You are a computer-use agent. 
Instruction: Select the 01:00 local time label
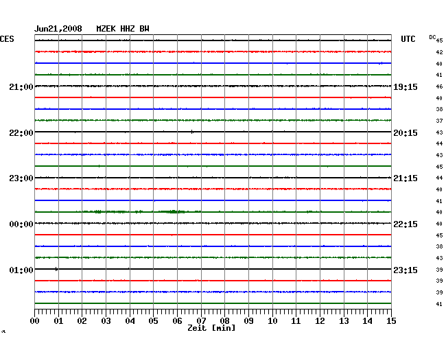coord(21,270)
